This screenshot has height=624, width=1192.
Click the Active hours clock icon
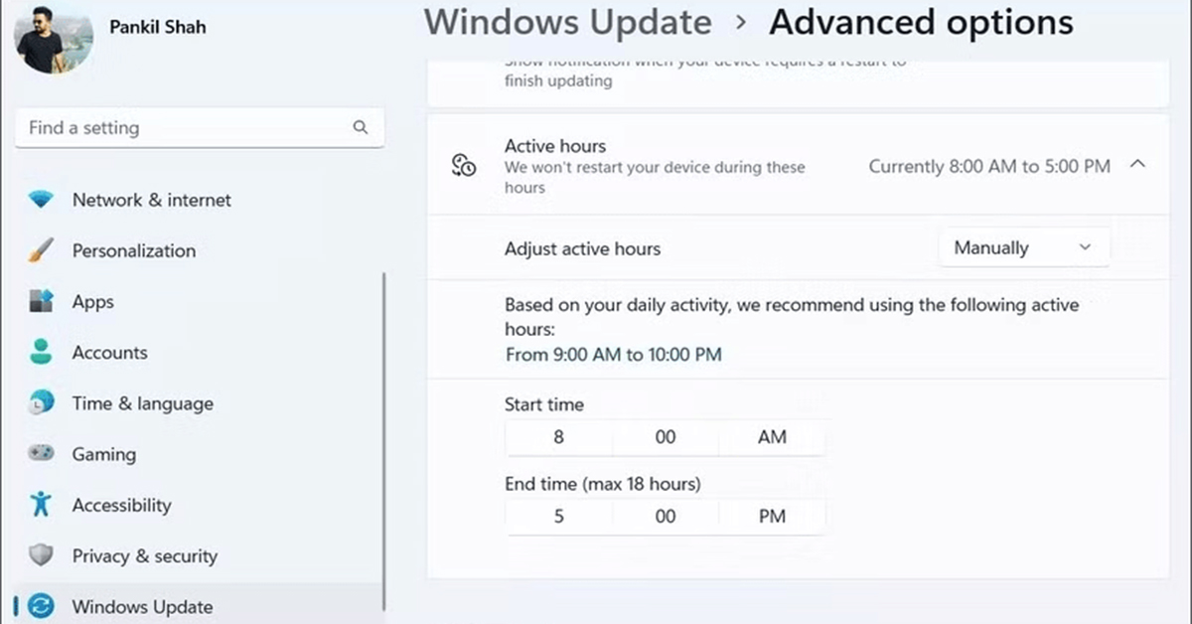461,166
